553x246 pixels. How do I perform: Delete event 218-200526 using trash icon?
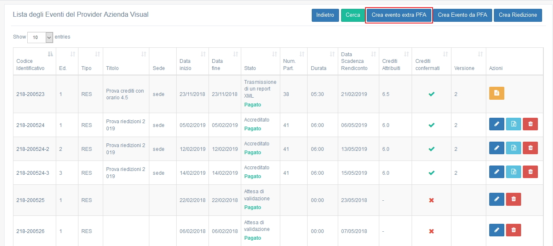[514, 230]
